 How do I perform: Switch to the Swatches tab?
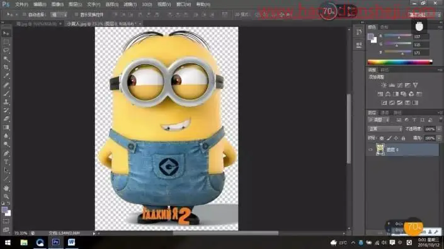coord(384,27)
